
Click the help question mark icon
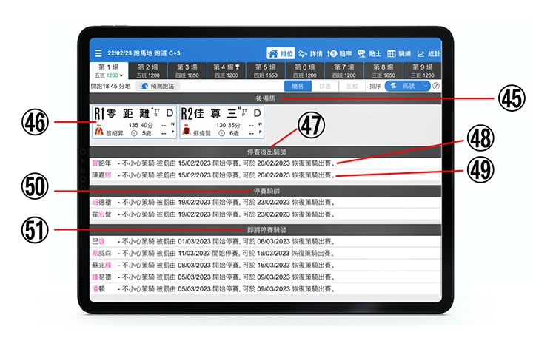pyautogui.click(x=435, y=86)
